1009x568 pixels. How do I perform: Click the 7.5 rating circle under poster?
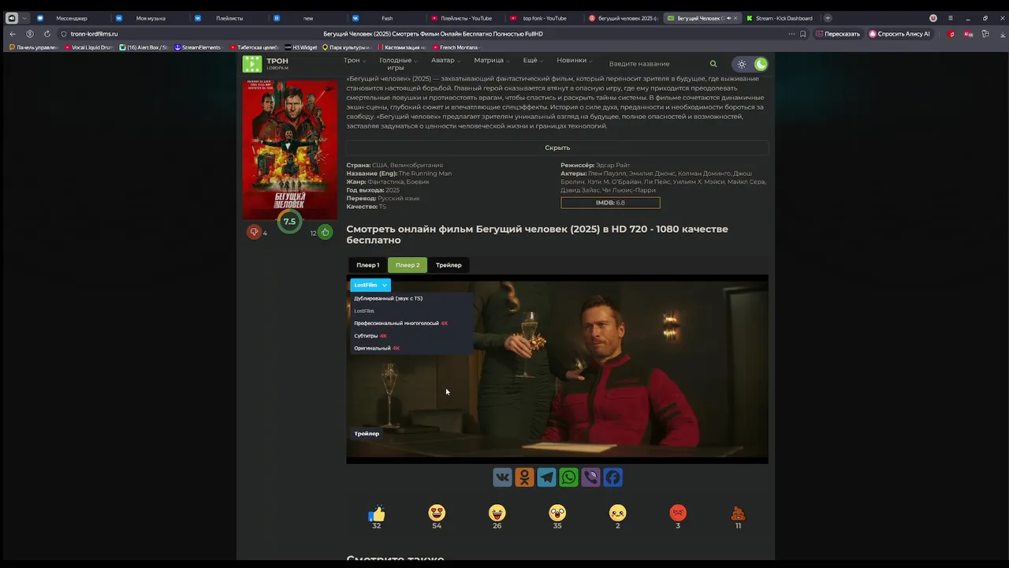coord(289,222)
